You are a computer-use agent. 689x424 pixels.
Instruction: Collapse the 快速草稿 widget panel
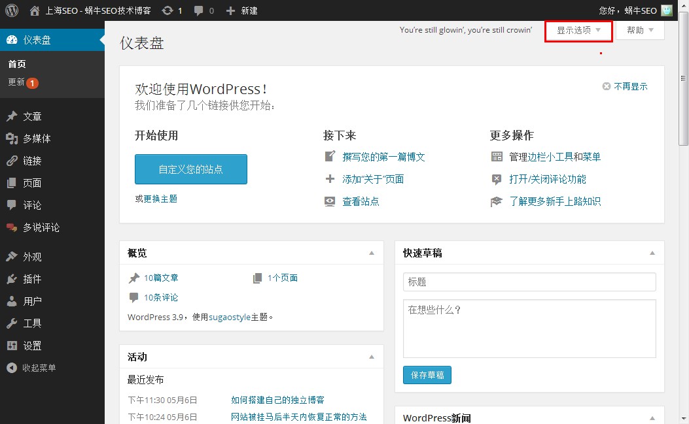(x=652, y=253)
